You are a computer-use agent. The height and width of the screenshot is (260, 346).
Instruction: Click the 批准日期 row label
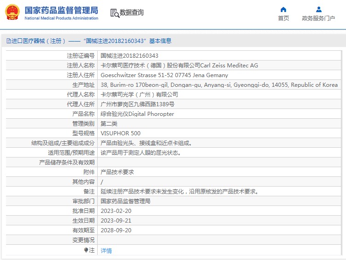pos(83,211)
